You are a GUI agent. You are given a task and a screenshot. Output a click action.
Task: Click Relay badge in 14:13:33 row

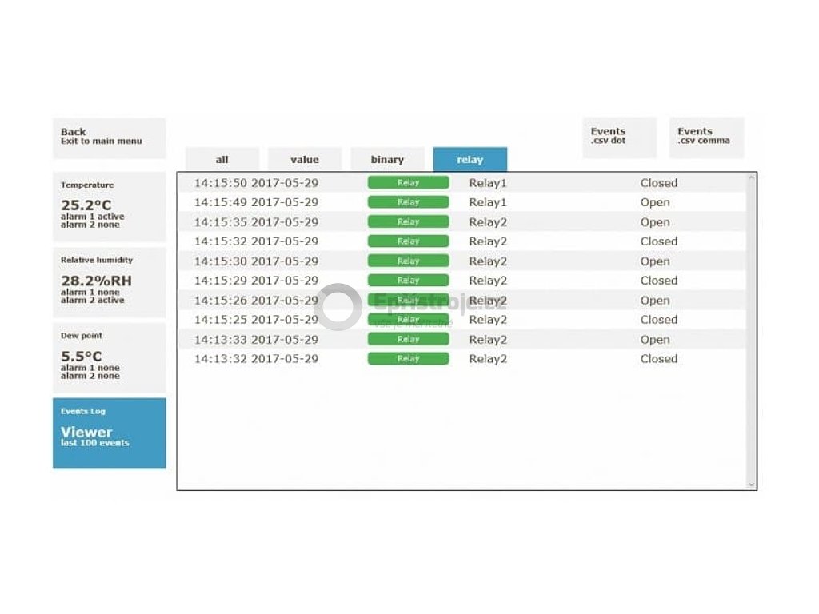coord(408,339)
